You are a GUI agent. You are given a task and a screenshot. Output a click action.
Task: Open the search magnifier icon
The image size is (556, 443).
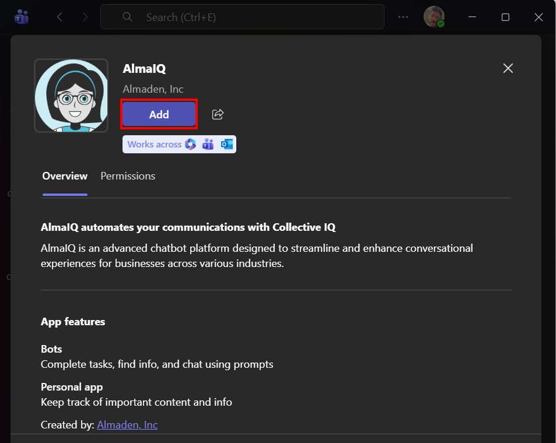pos(127,17)
